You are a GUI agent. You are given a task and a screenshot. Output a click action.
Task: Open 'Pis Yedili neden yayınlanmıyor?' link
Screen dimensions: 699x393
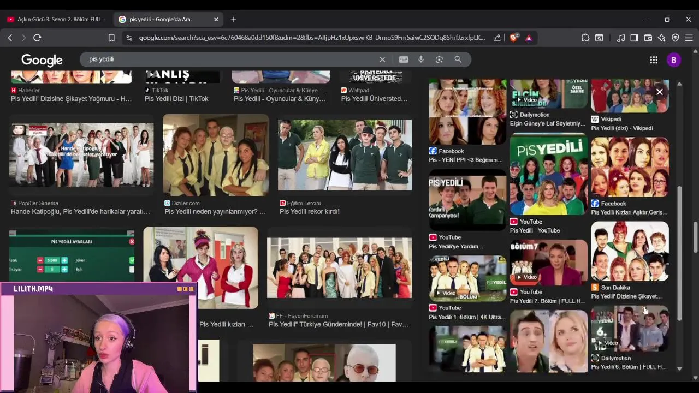[x=215, y=212]
